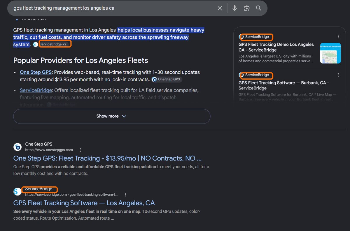Open GPS Fleet Tracking Demo Los Angeles card

(276, 47)
